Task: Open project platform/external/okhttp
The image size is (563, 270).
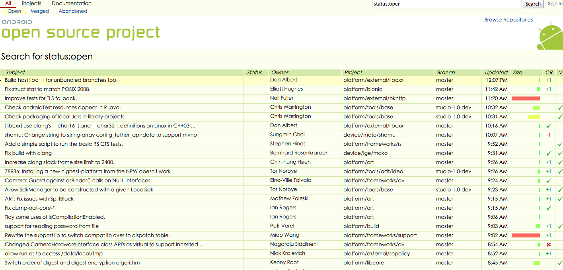Action: tap(374, 98)
